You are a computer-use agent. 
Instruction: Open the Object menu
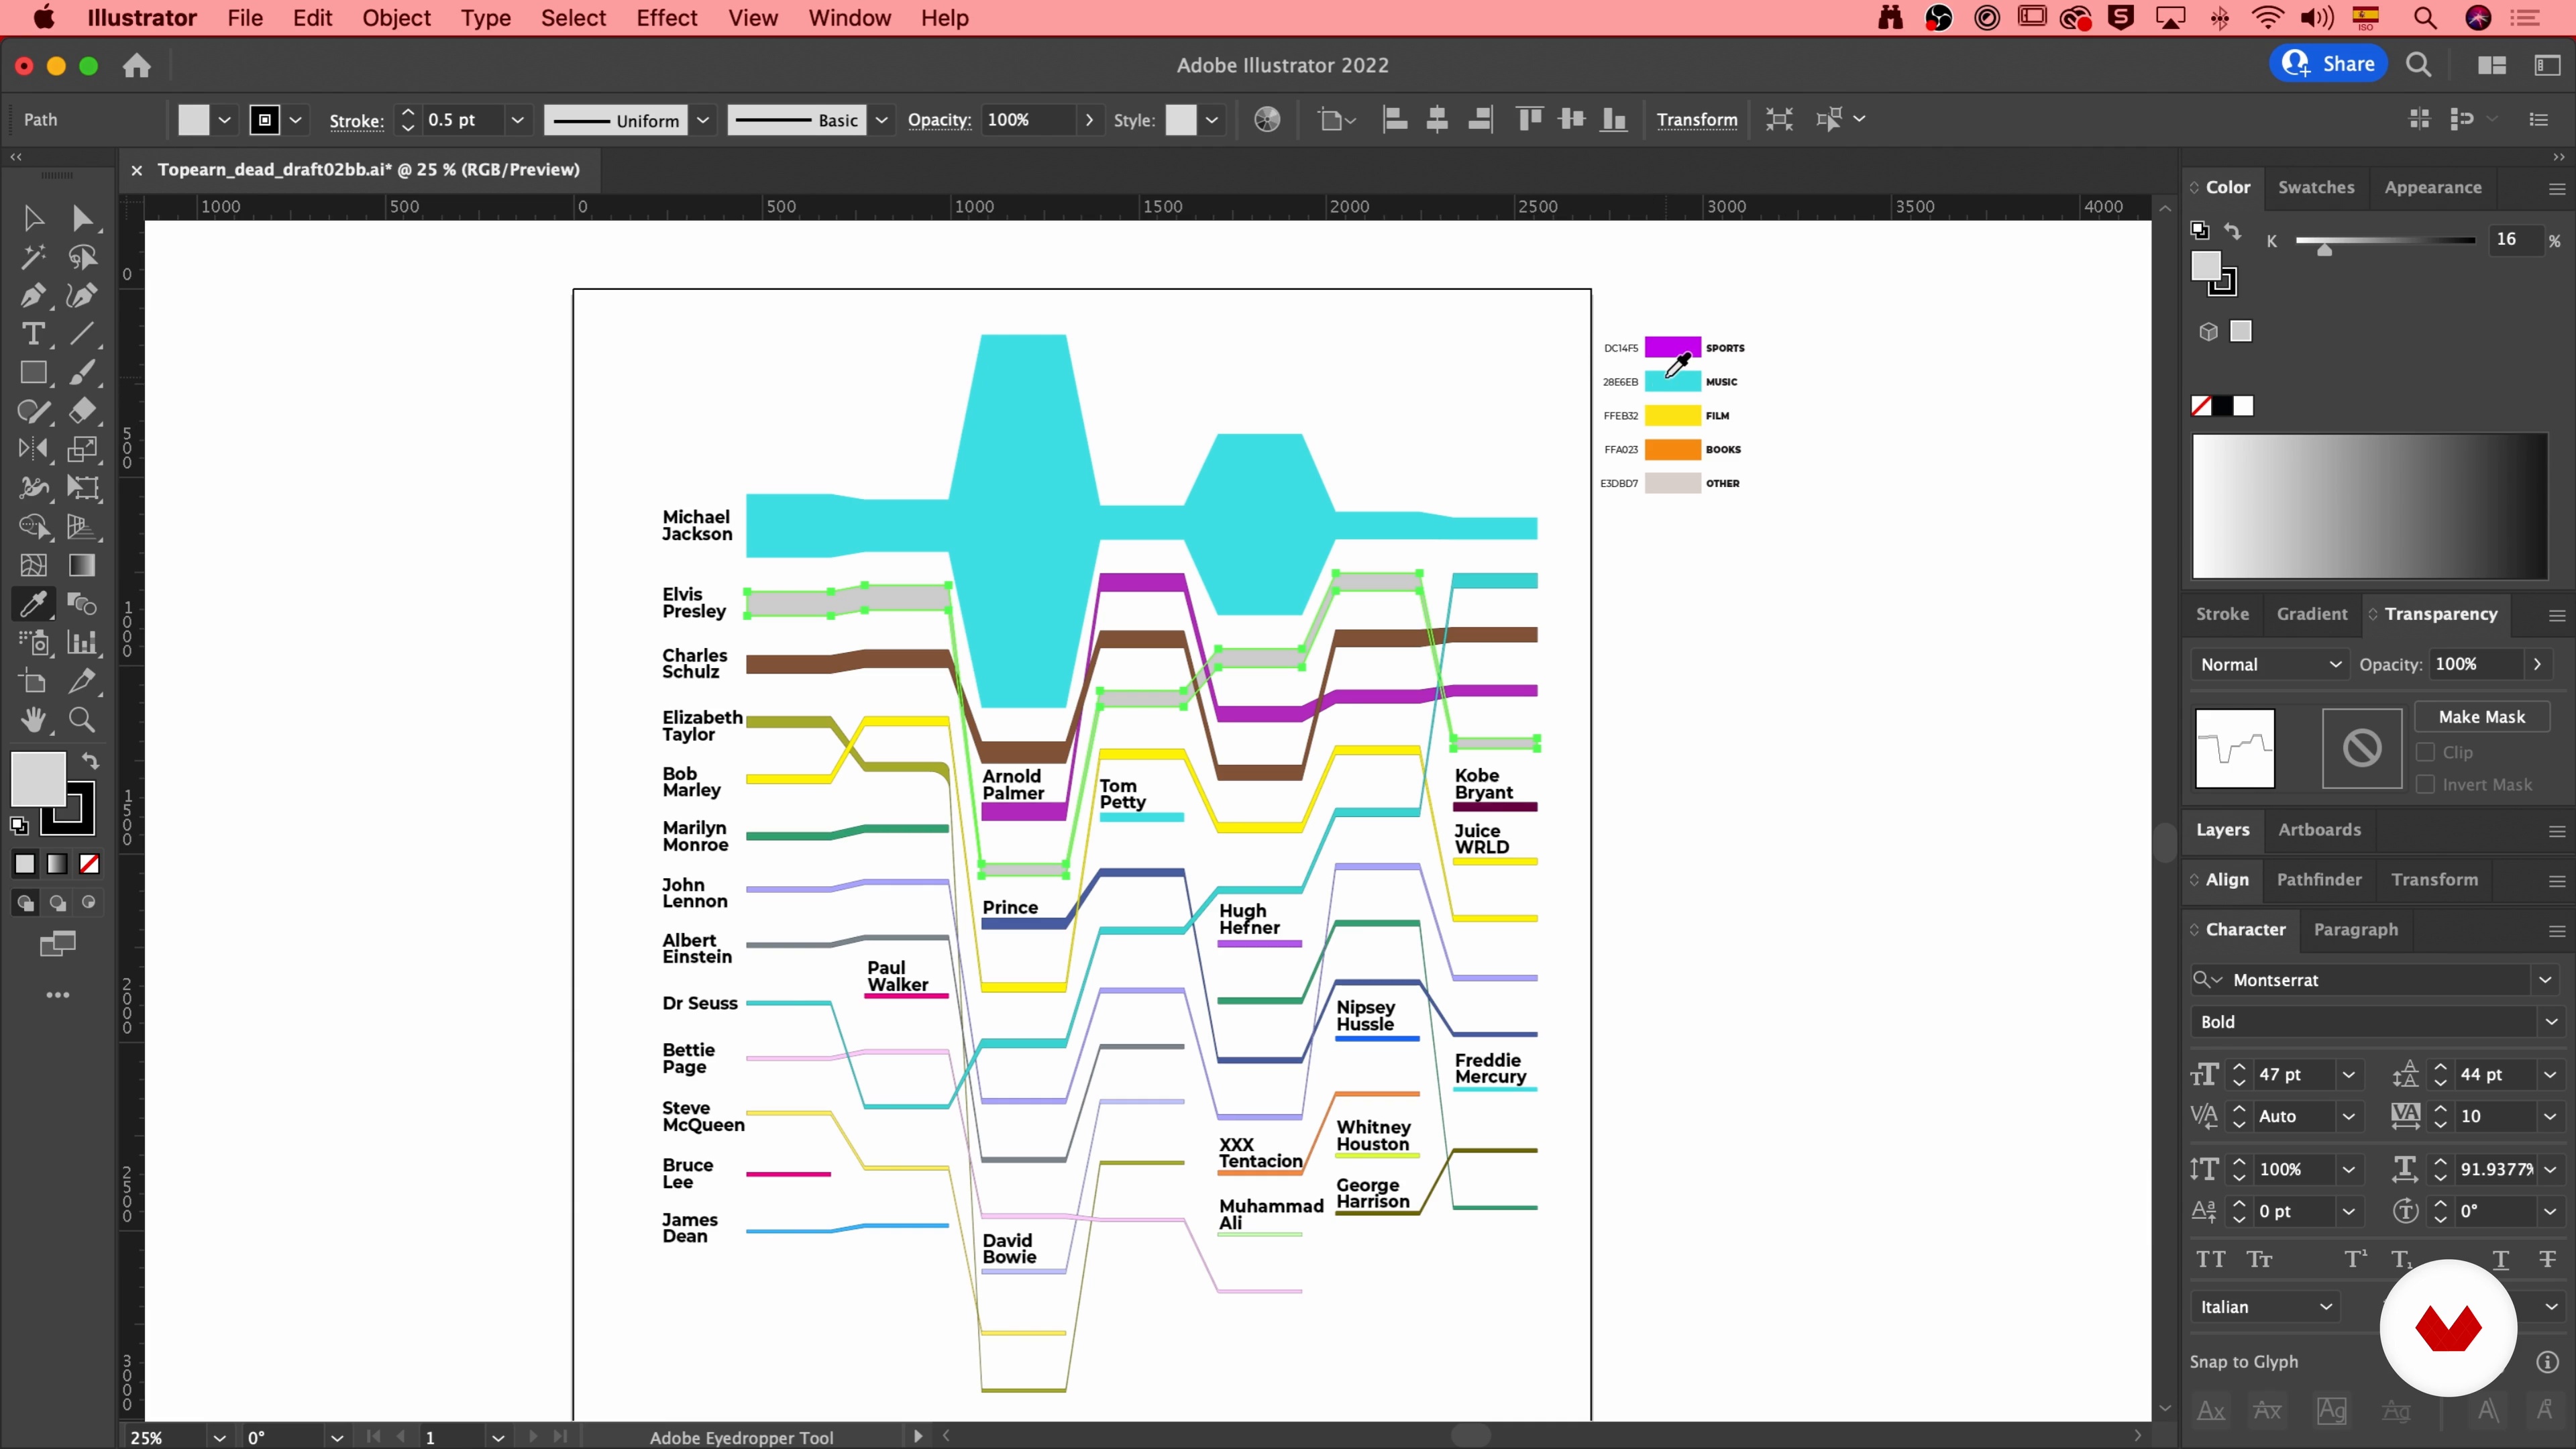click(396, 18)
